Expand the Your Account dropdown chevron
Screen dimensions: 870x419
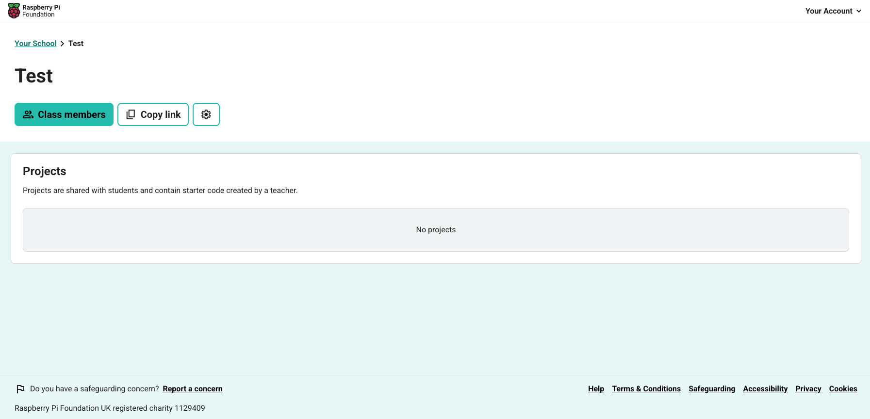[x=859, y=11]
